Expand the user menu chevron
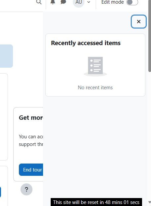 [89, 2]
